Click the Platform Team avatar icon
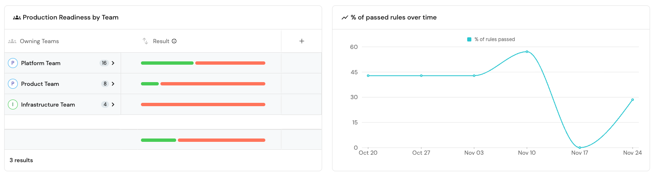 click(x=13, y=63)
